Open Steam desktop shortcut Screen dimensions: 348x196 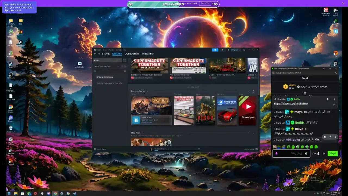pos(11,64)
